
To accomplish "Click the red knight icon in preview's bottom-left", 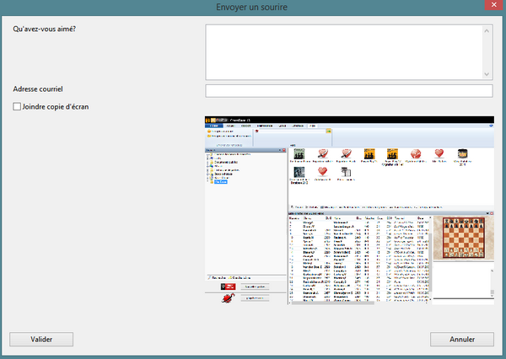I will tap(227, 297).
